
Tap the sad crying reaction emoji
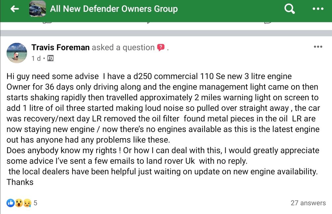tap(27, 203)
